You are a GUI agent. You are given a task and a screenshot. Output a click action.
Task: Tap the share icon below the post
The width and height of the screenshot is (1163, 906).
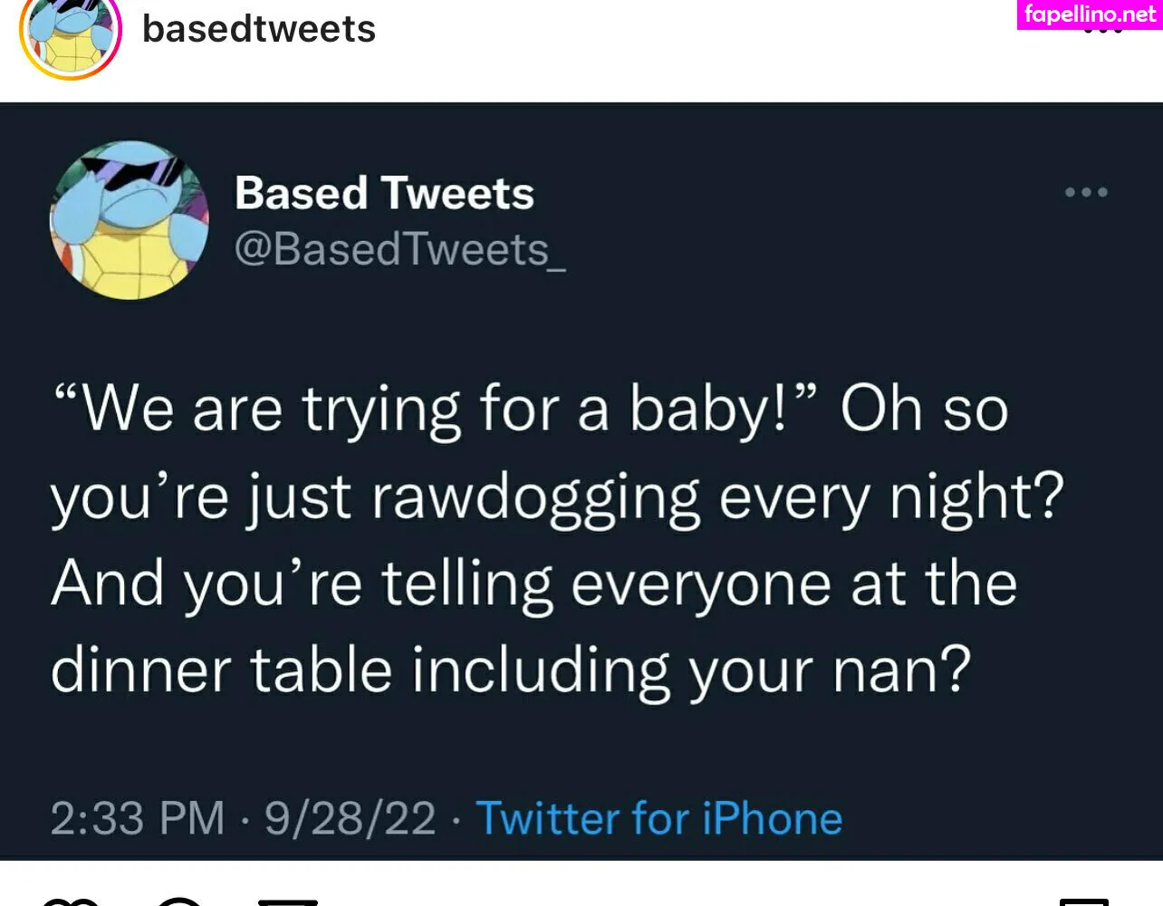pos(288,901)
